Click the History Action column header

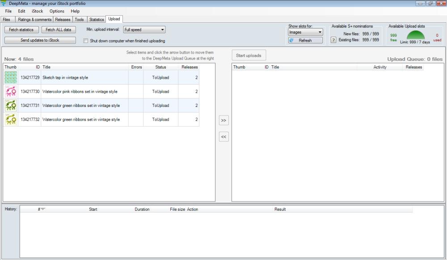point(192,209)
